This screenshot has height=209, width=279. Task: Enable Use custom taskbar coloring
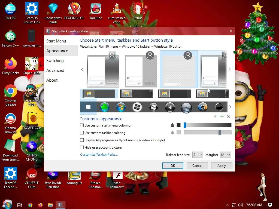point(82,133)
